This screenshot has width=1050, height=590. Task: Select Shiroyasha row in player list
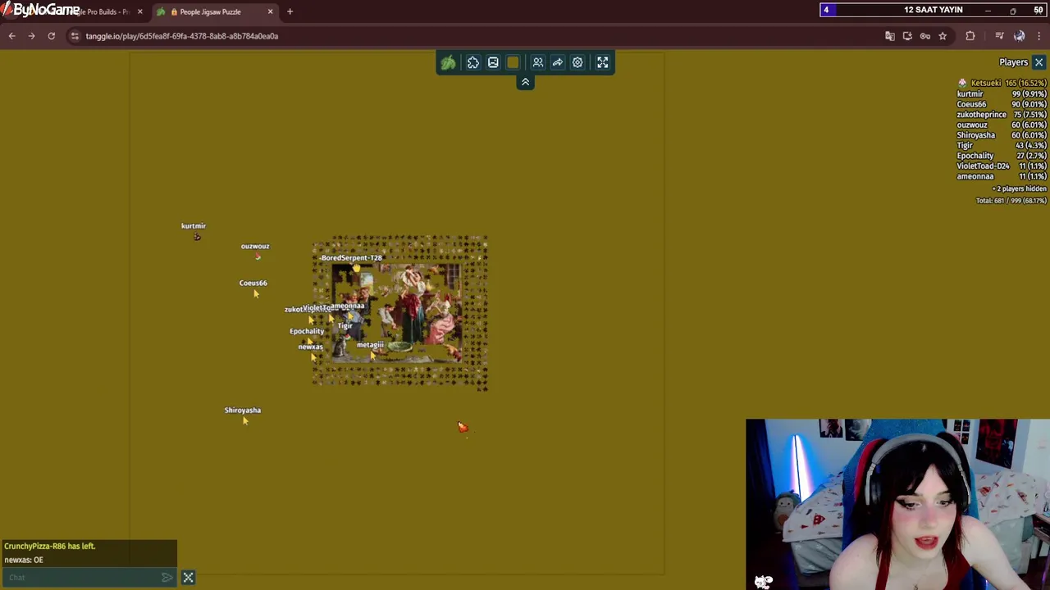[x=1002, y=135]
